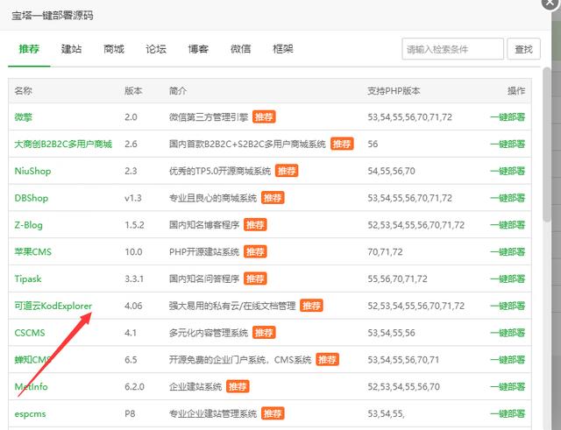Screen dimensions: 561x430
Task: Deploy DBShop with 一键部署
Action: (x=508, y=198)
